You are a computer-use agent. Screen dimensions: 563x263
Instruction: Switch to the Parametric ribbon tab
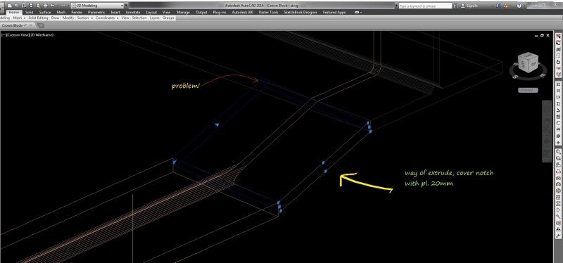tap(96, 12)
